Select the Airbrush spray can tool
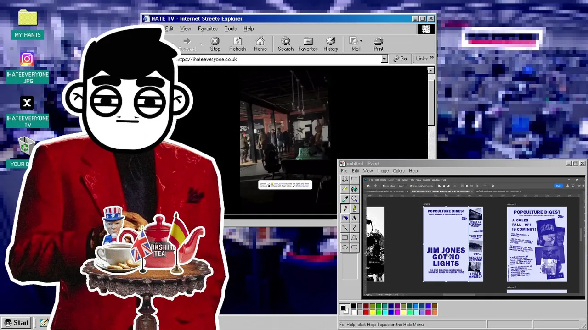588x330 pixels. click(x=345, y=218)
